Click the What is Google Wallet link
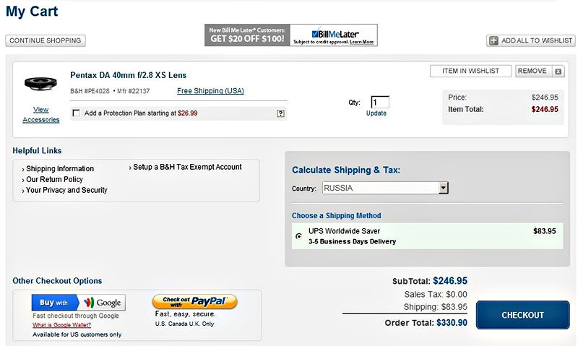This screenshot has height=346, width=578. click(61, 325)
